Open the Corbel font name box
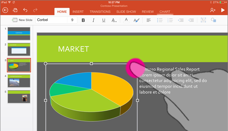This screenshot has height=131, width=228. tap(52, 20)
